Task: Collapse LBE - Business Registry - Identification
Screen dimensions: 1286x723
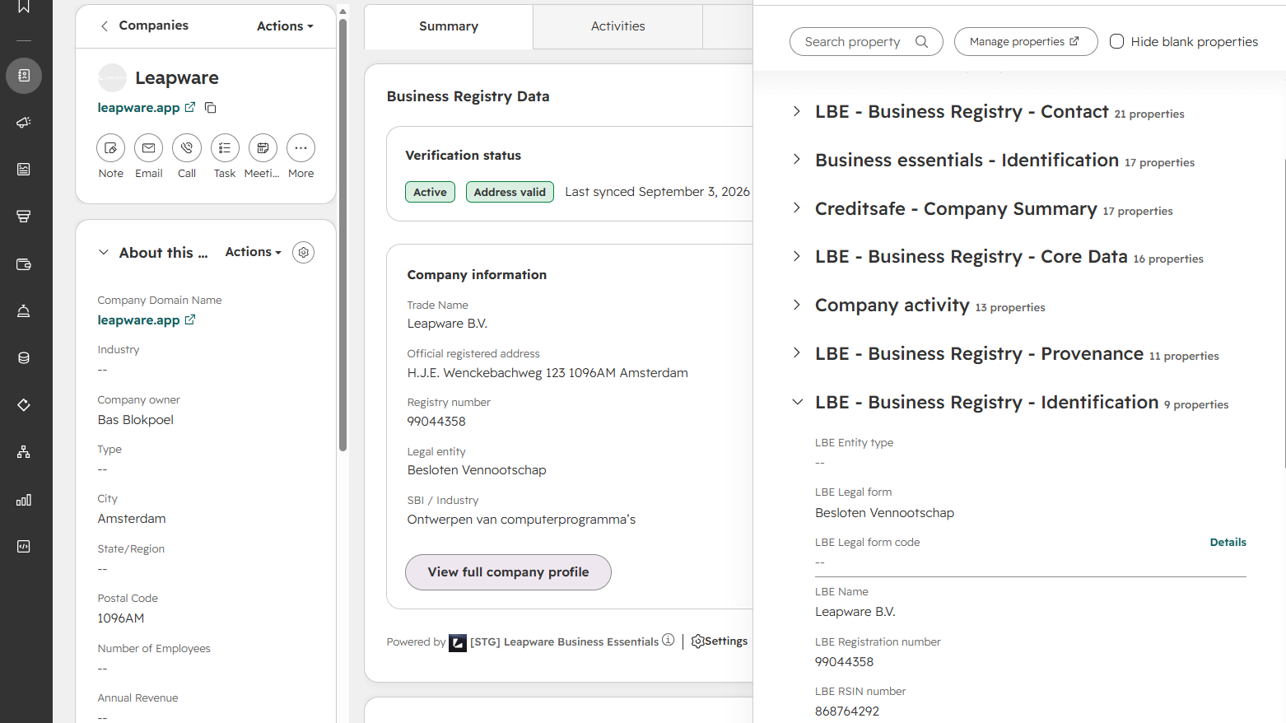Action: pyautogui.click(x=797, y=402)
